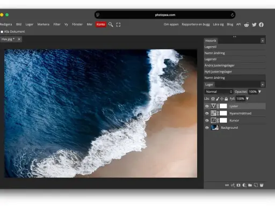Click the mask link chain on Lyster layer

pos(218,106)
